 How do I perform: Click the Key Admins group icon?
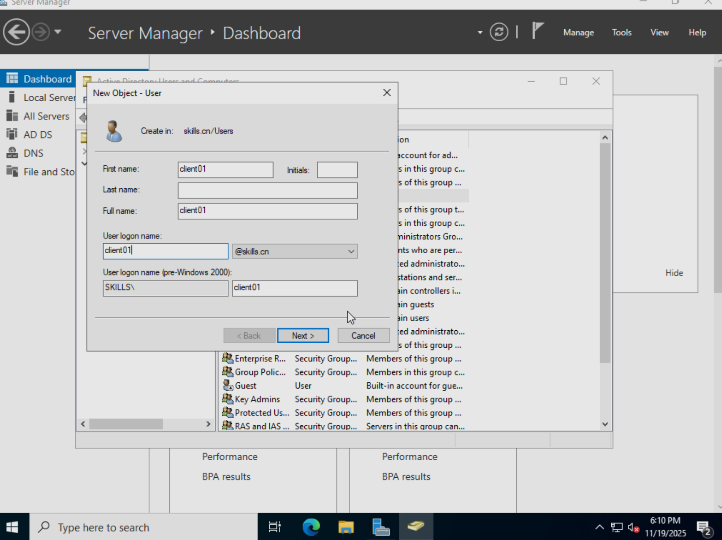point(228,399)
